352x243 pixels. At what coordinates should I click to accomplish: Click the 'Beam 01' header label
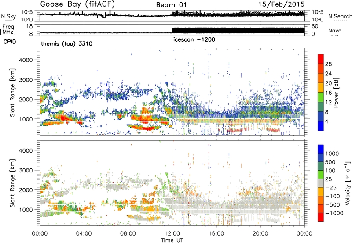pyautogui.click(x=172, y=5)
